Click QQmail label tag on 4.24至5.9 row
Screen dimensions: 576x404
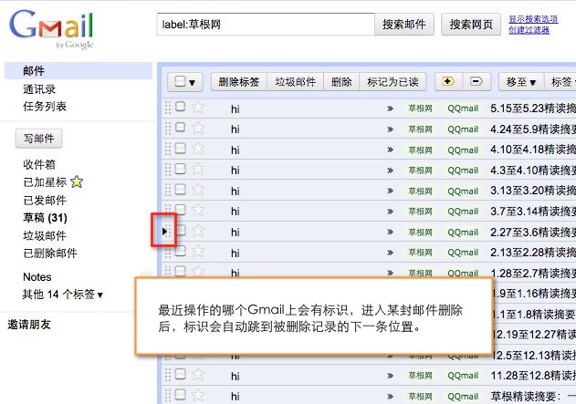(x=463, y=129)
